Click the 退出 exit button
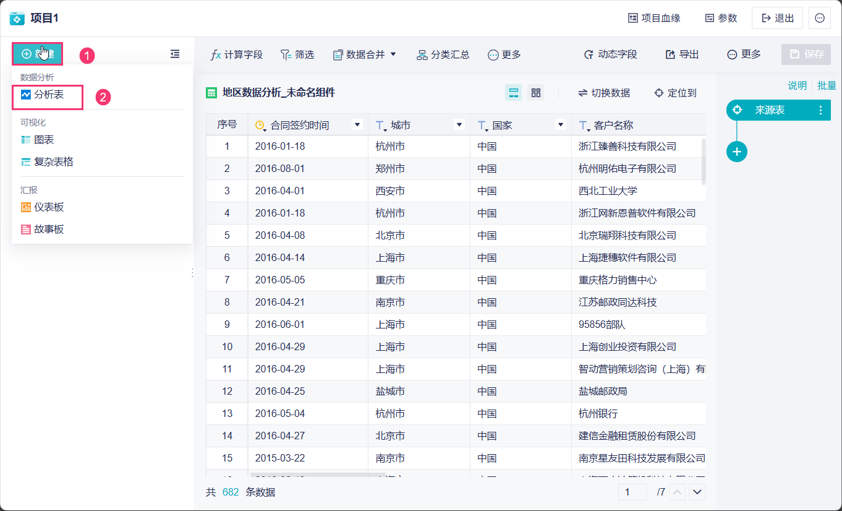842x511 pixels. tap(777, 18)
